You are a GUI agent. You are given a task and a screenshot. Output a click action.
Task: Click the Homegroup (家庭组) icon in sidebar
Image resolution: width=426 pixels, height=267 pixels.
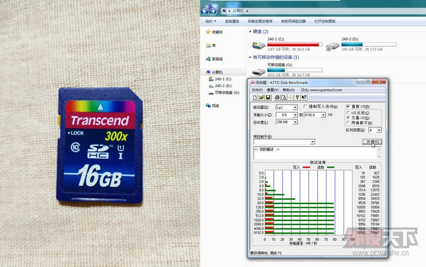pos(208,59)
